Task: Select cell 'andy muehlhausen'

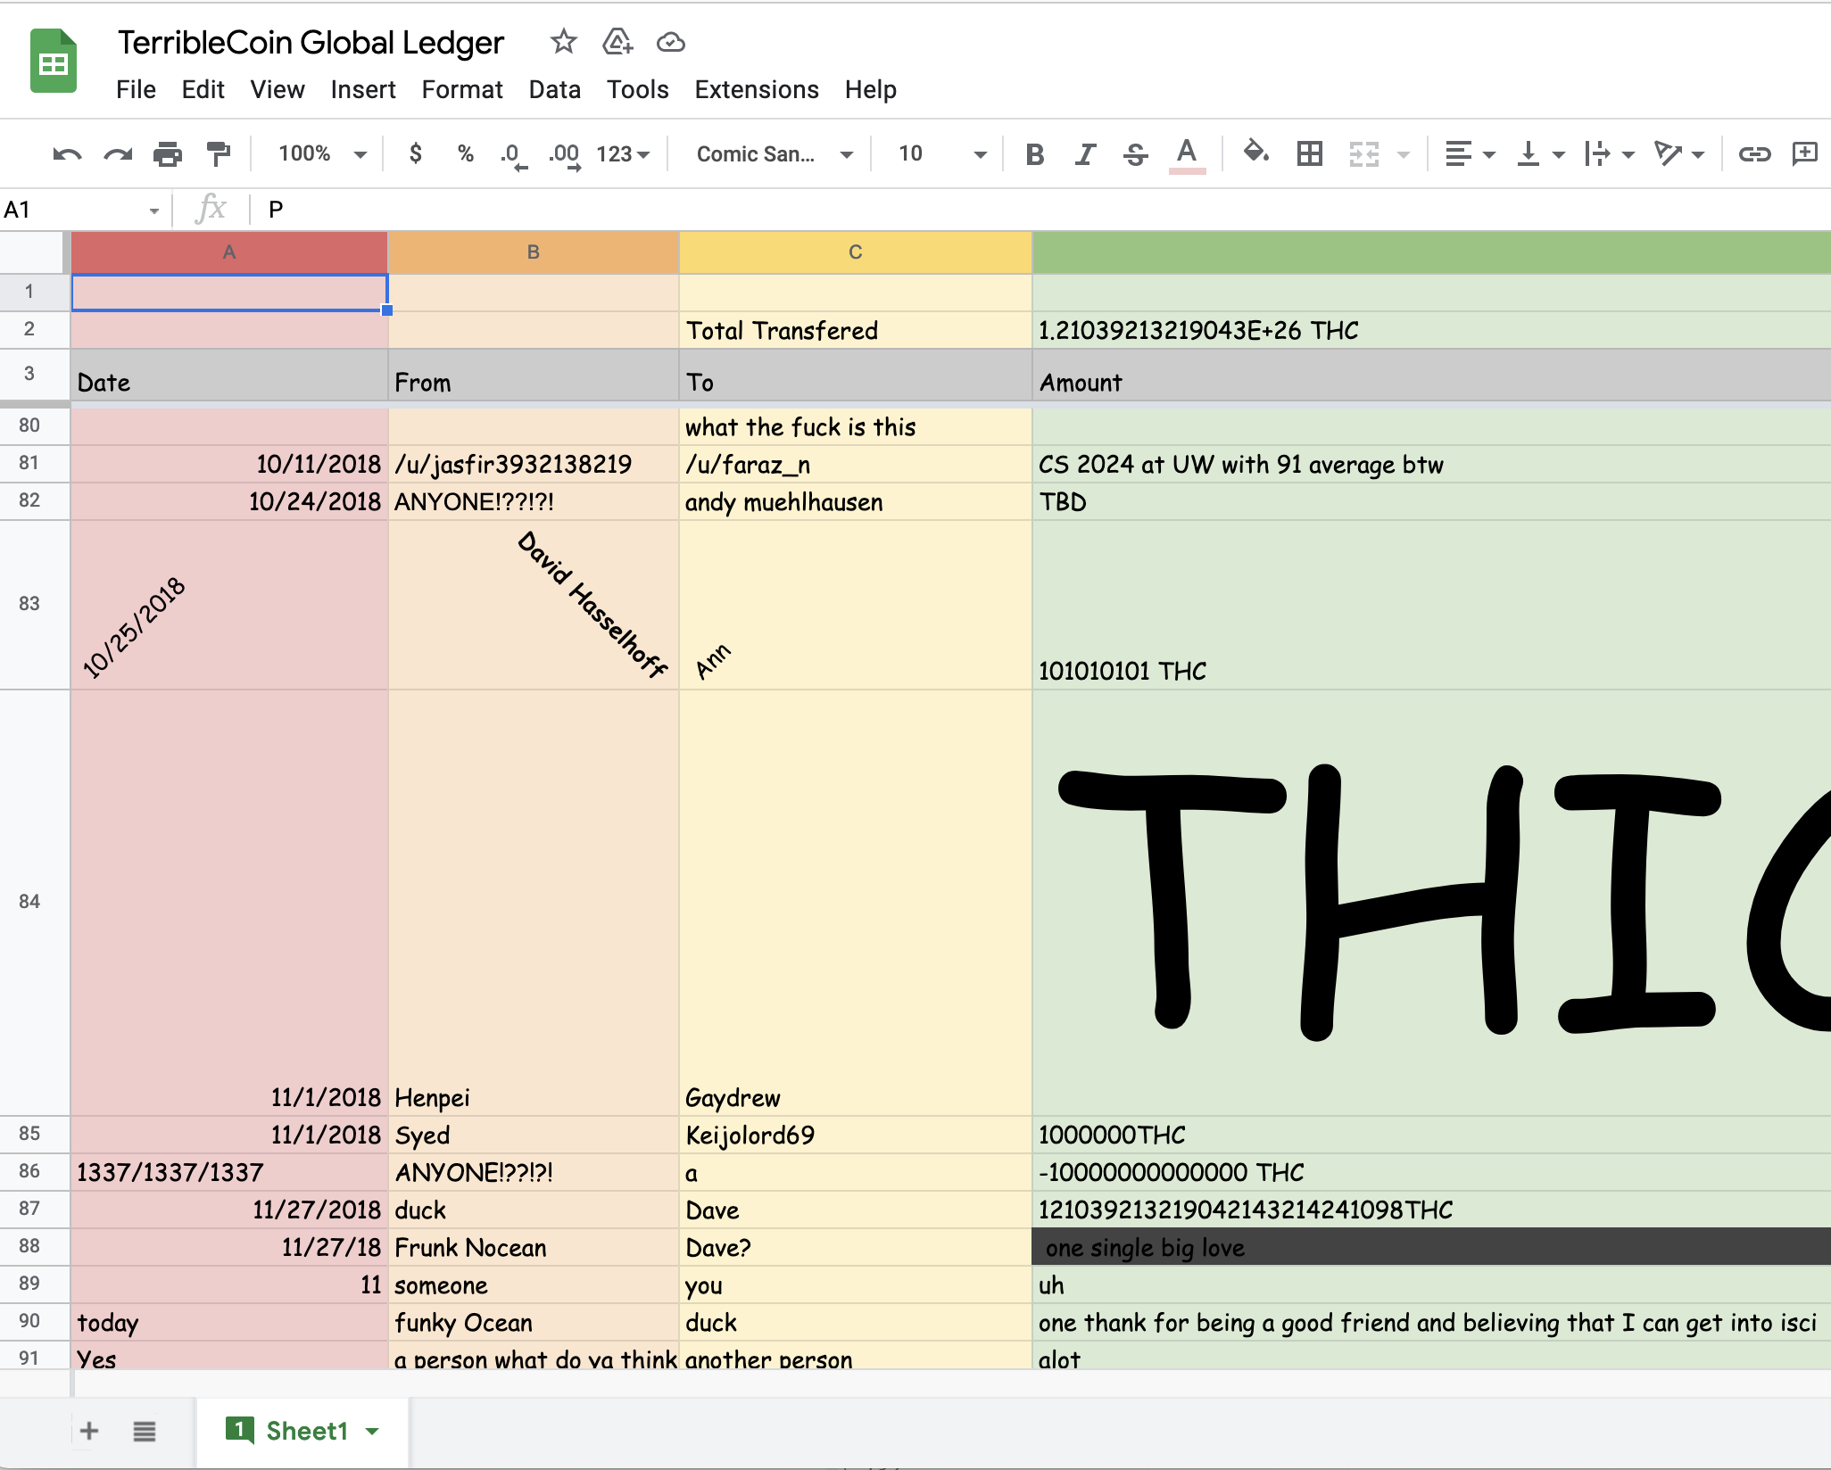Action: [856, 501]
